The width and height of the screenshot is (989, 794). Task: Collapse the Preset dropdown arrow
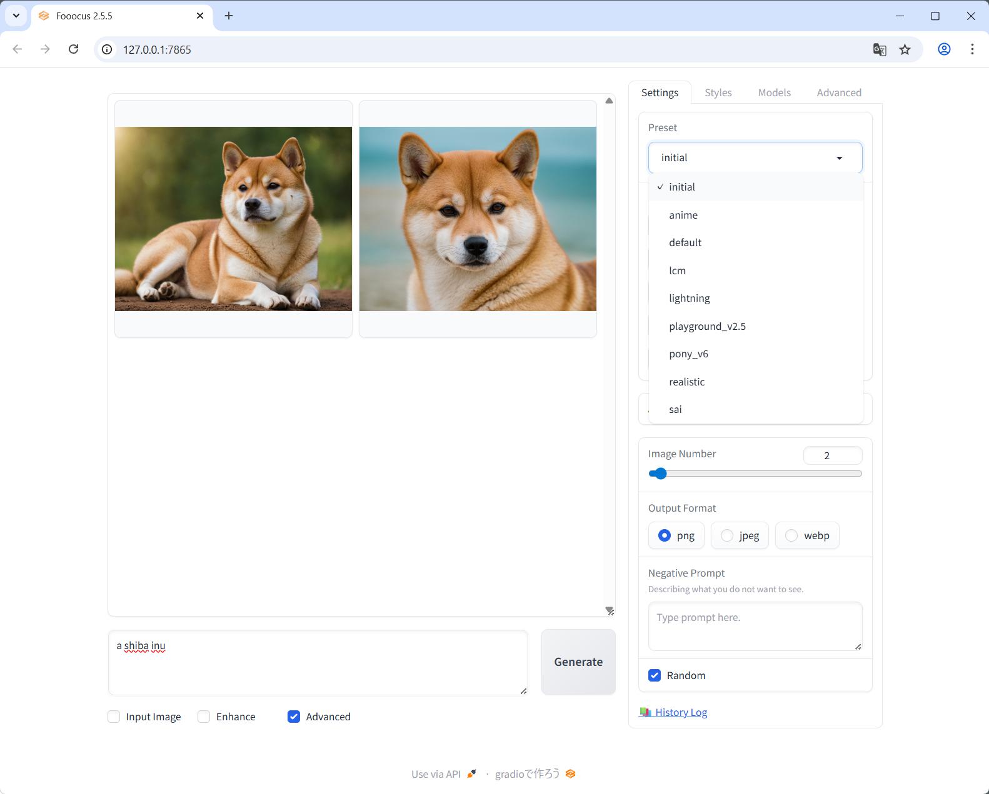tap(839, 158)
